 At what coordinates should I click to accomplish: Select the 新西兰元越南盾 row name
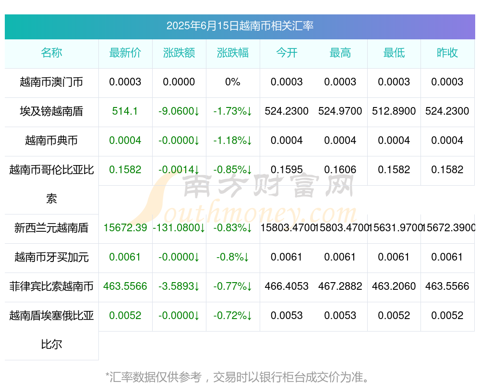pos(51,228)
